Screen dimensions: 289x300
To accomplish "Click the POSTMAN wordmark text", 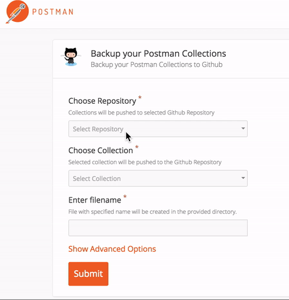I will [53, 12].
